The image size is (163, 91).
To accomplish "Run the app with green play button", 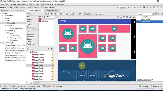I will [x=129, y=7].
